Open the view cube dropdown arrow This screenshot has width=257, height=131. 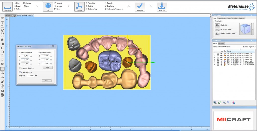point(252,29)
